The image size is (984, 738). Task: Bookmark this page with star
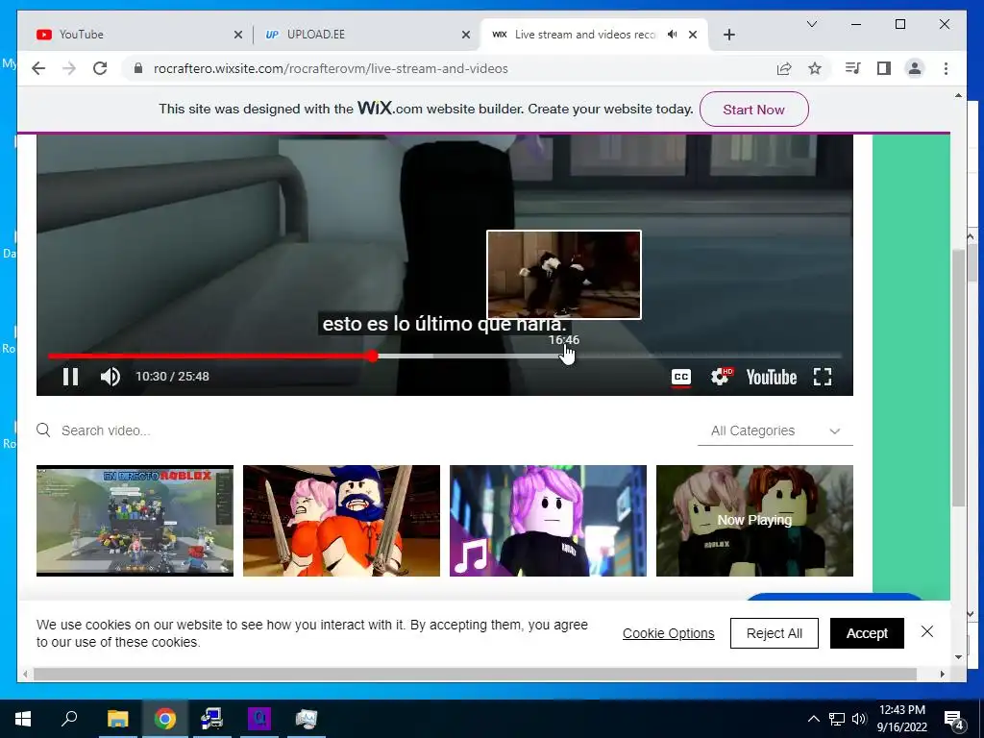tap(815, 68)
